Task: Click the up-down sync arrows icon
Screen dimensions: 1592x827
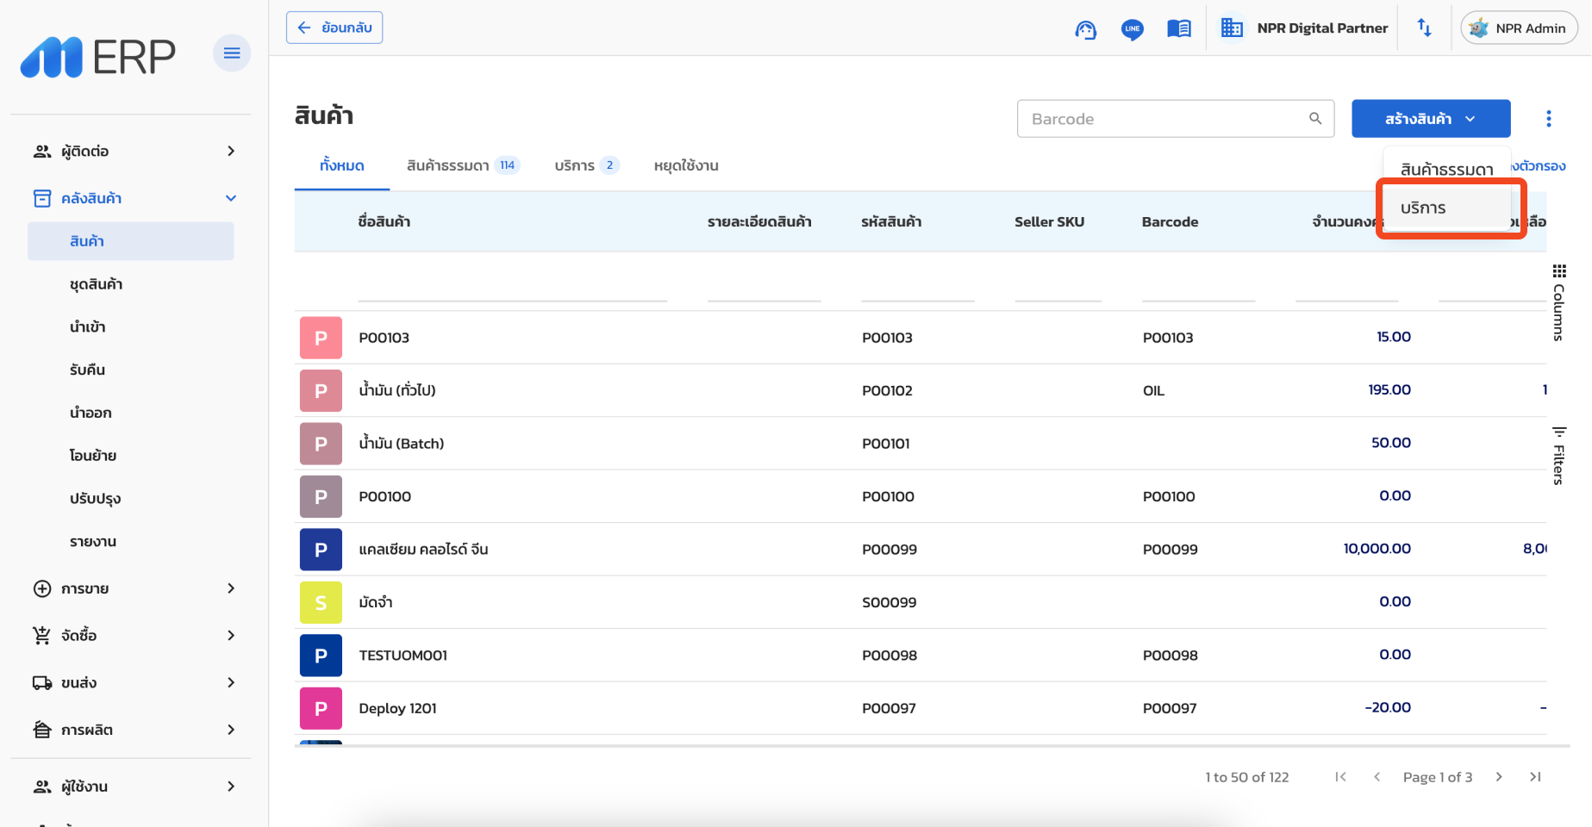Action: click(1424, 28)
